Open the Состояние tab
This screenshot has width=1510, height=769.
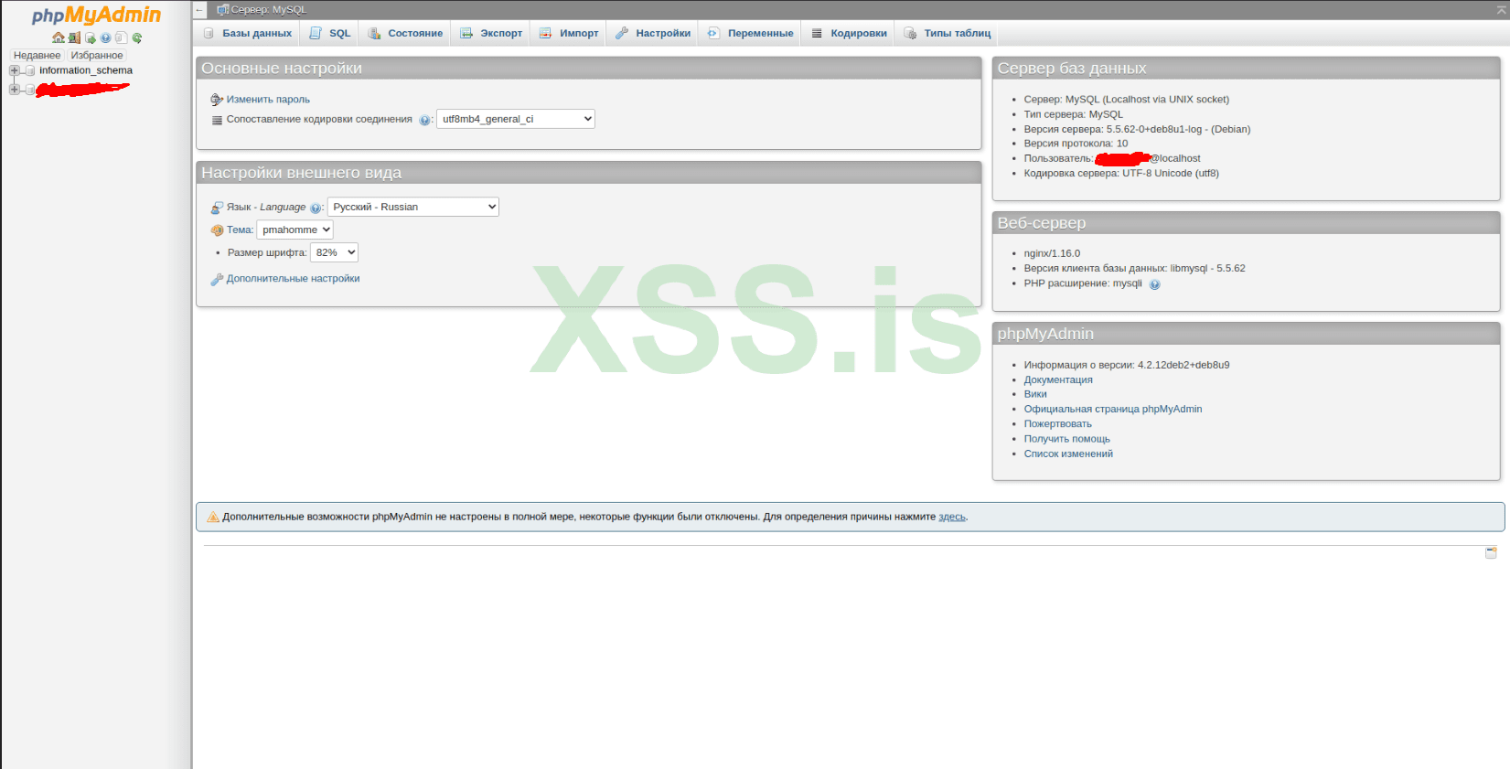pos(405,33)
